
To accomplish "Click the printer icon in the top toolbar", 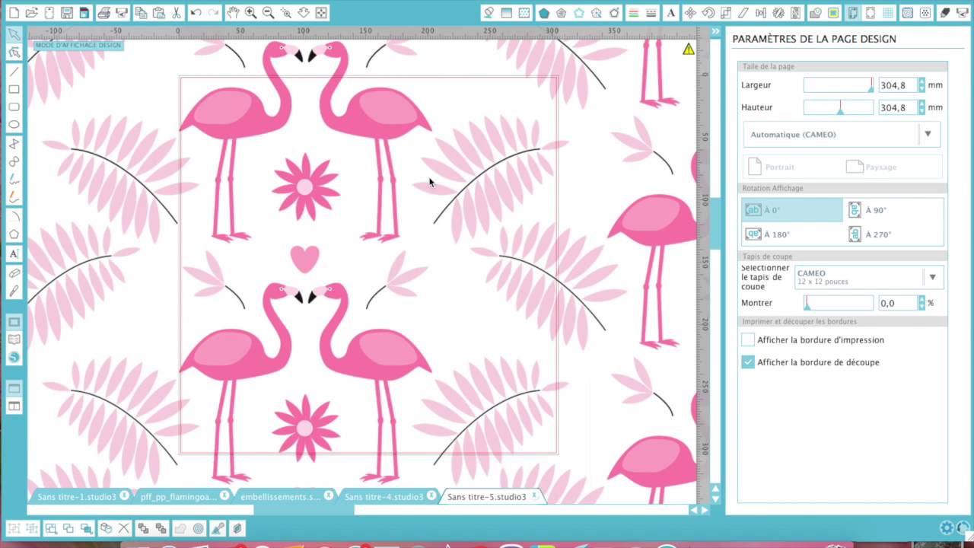I will (x=104, y=13).
